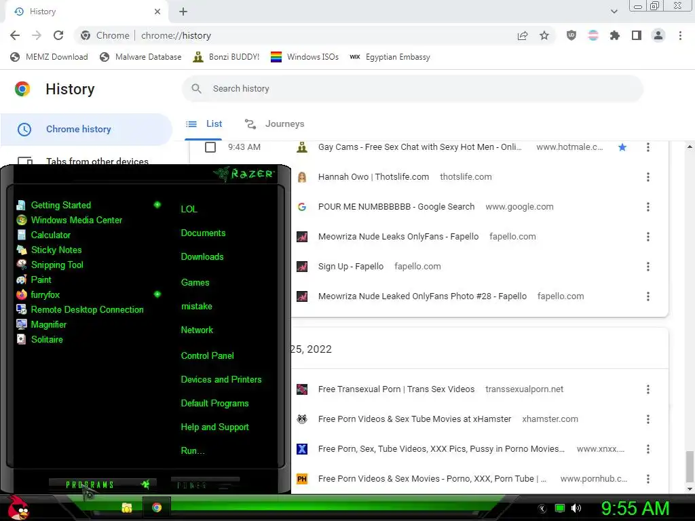This screenshot has width=695, height=521.
Task: Switch to the Journeys tab
Action: [x=275, y=124]
